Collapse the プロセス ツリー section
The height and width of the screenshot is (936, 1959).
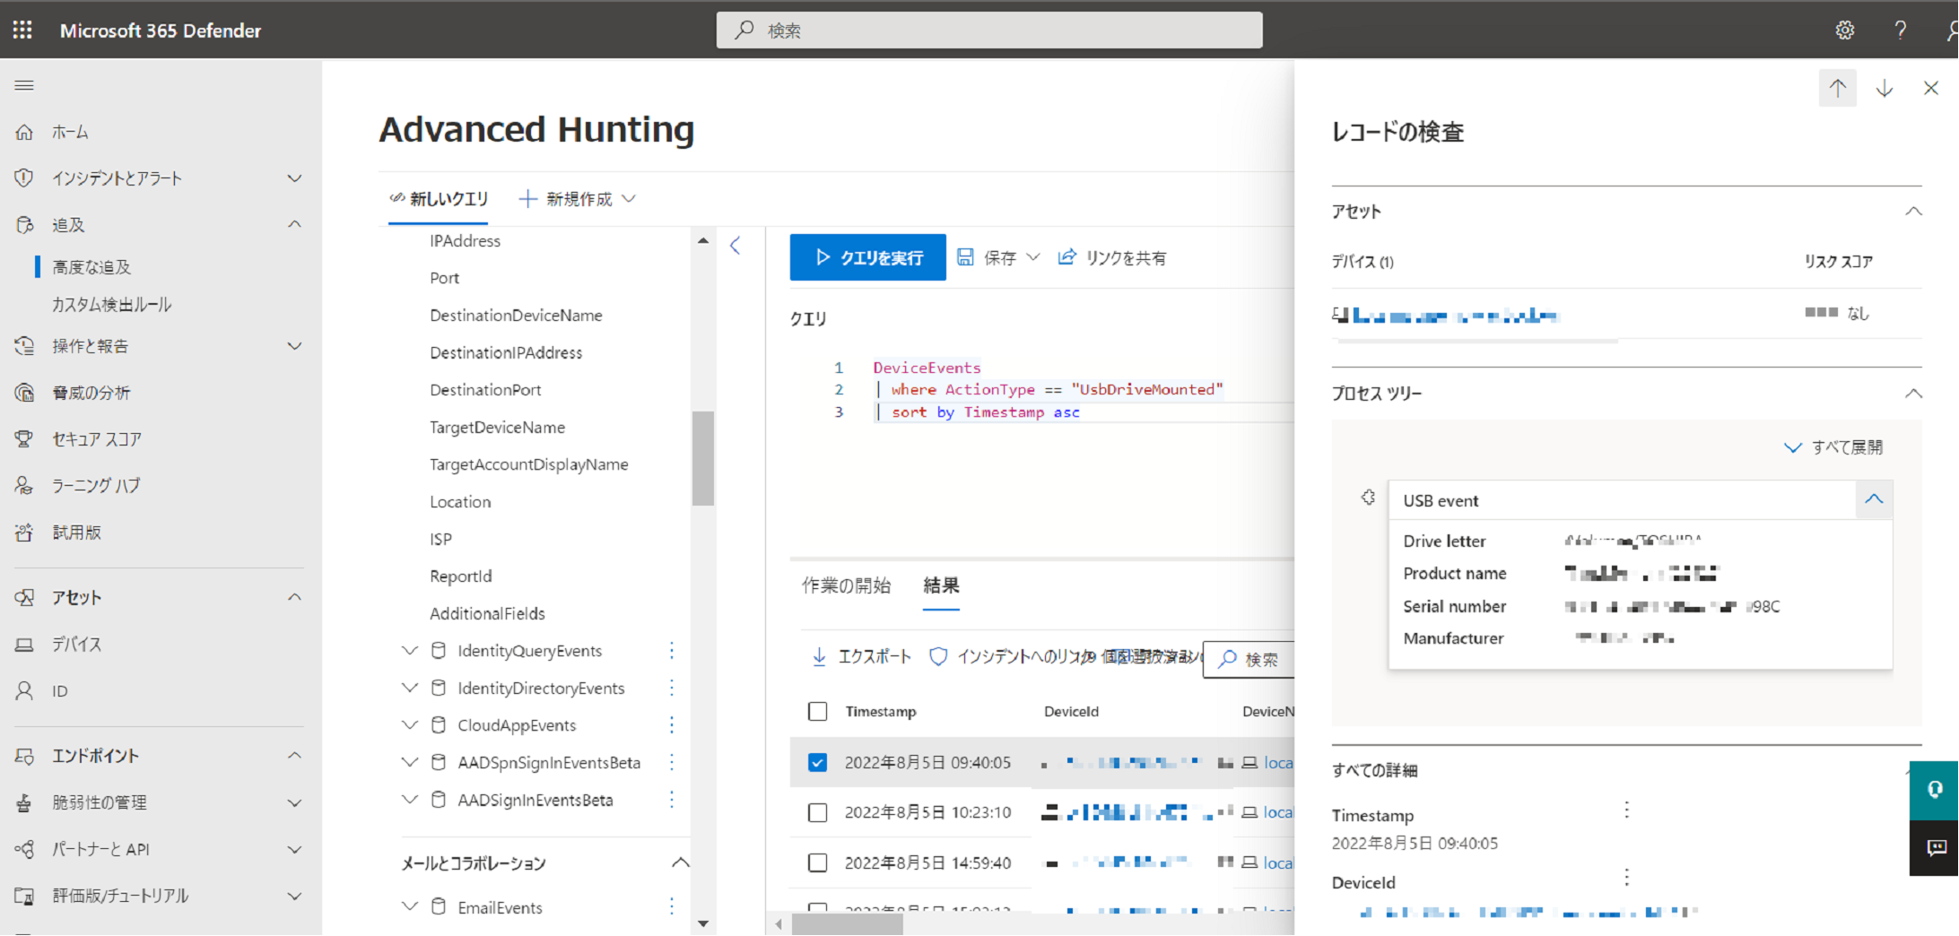1913,394
